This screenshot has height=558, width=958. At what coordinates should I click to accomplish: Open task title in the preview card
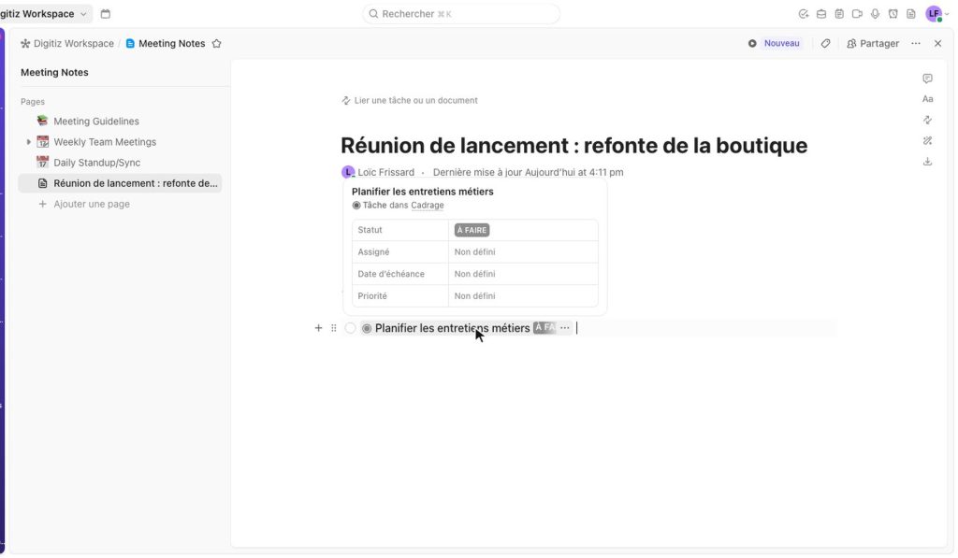pyautogui.click(x=422, y=191)
